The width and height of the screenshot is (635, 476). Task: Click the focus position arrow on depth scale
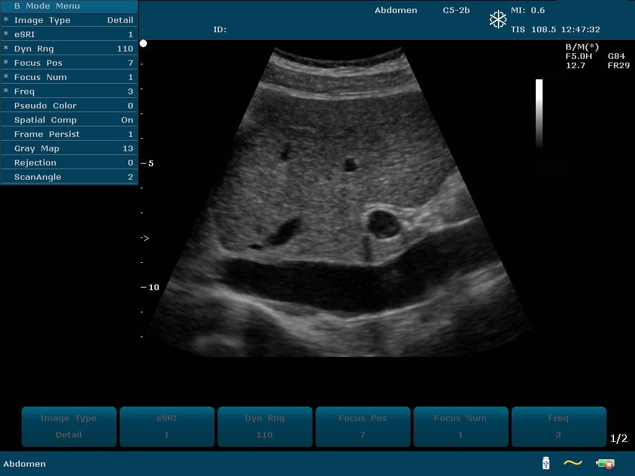pyautogui.click(x=145, y=238)
